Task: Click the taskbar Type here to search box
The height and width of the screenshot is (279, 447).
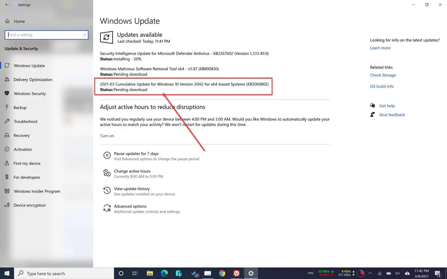Action: [64, 273]
